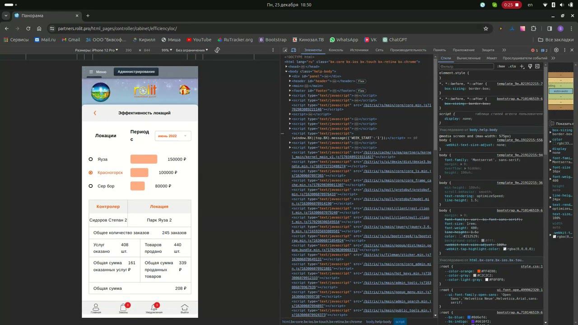The height and width of the screenshot is (325, 578).
Task: Click the device width field showing 390
Action: coord(129,50)
